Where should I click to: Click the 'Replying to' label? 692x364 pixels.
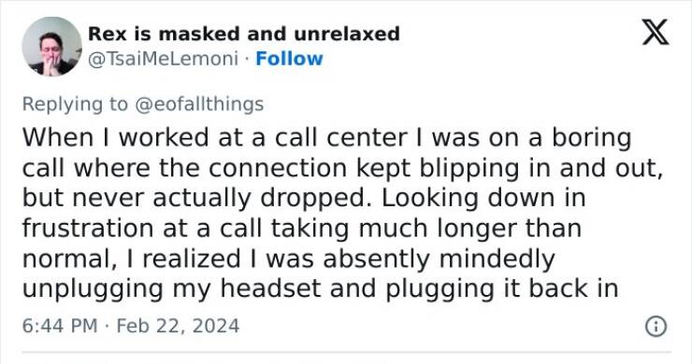coord(75,105)
